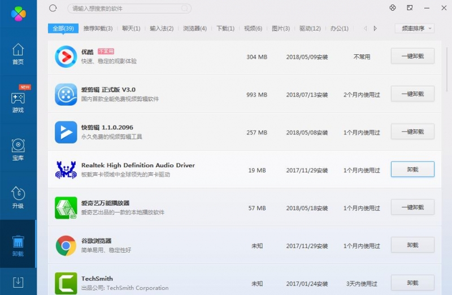
Task: Click the 2018/07/13安装 date
Action: click(307, 94)
